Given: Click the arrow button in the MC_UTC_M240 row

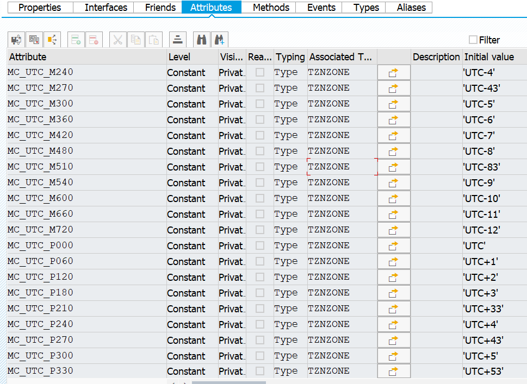Looking at the screenshot, I should click(394, 72).
